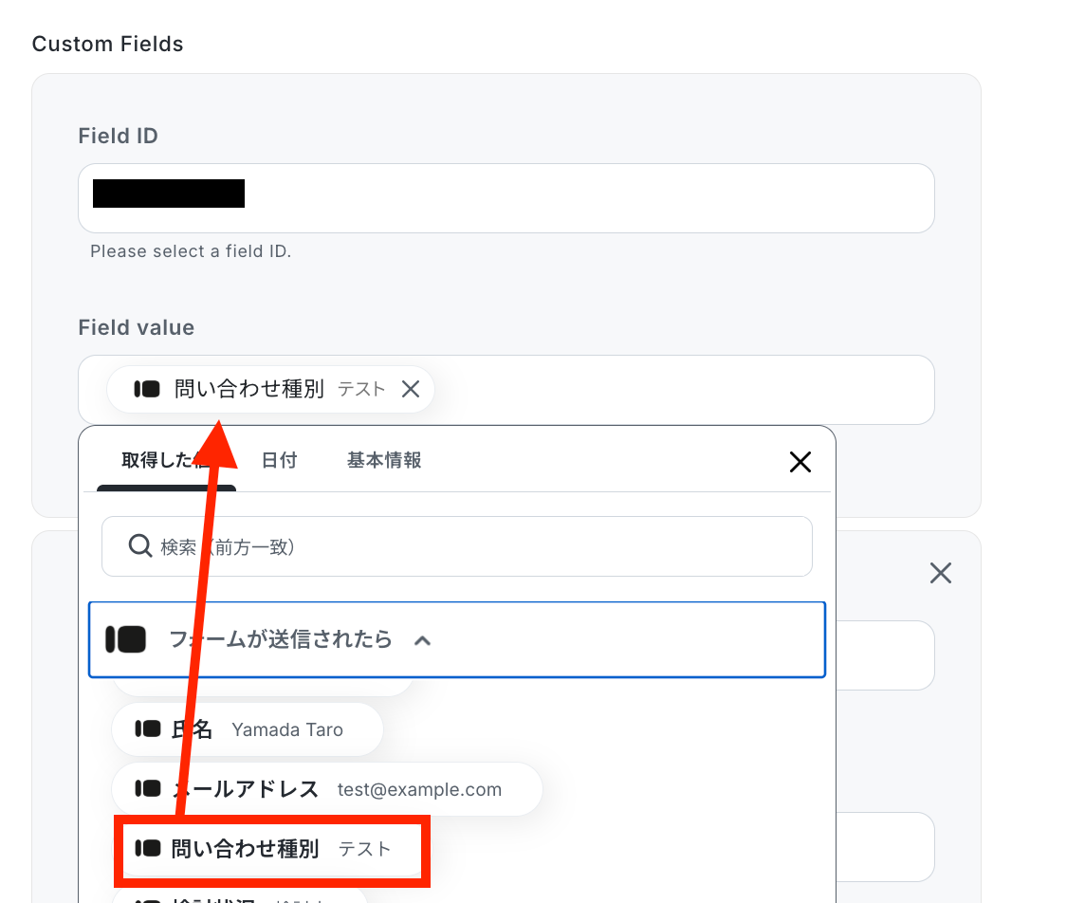The image size is (1085, 903).
Task: Click form icon beside フォームが送信されたら
Action: [126, 639]
